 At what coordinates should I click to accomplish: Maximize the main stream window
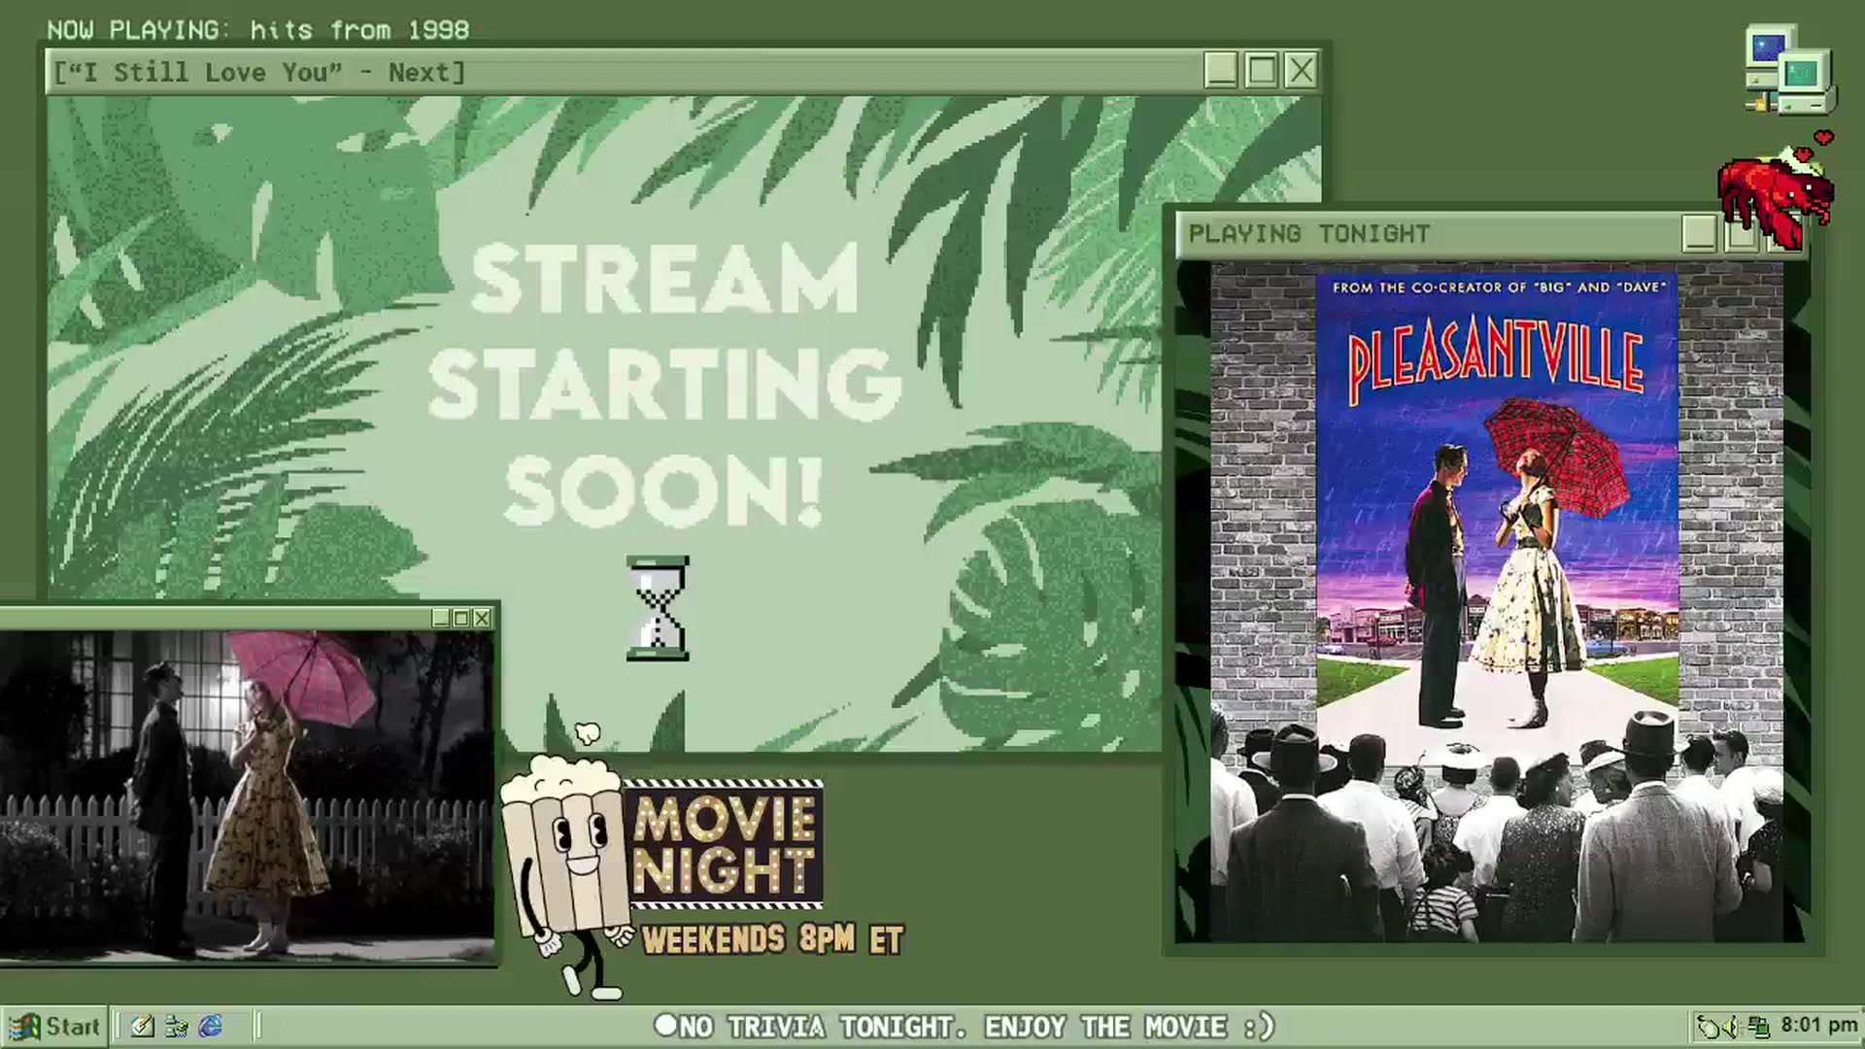coord(1262,71)
